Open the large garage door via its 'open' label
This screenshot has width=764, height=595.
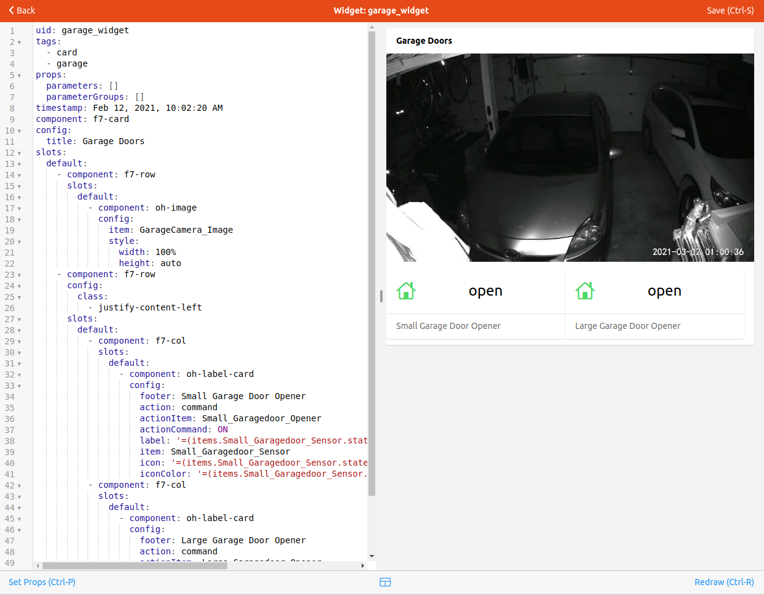pyautogui.click(x=664, y=290)
